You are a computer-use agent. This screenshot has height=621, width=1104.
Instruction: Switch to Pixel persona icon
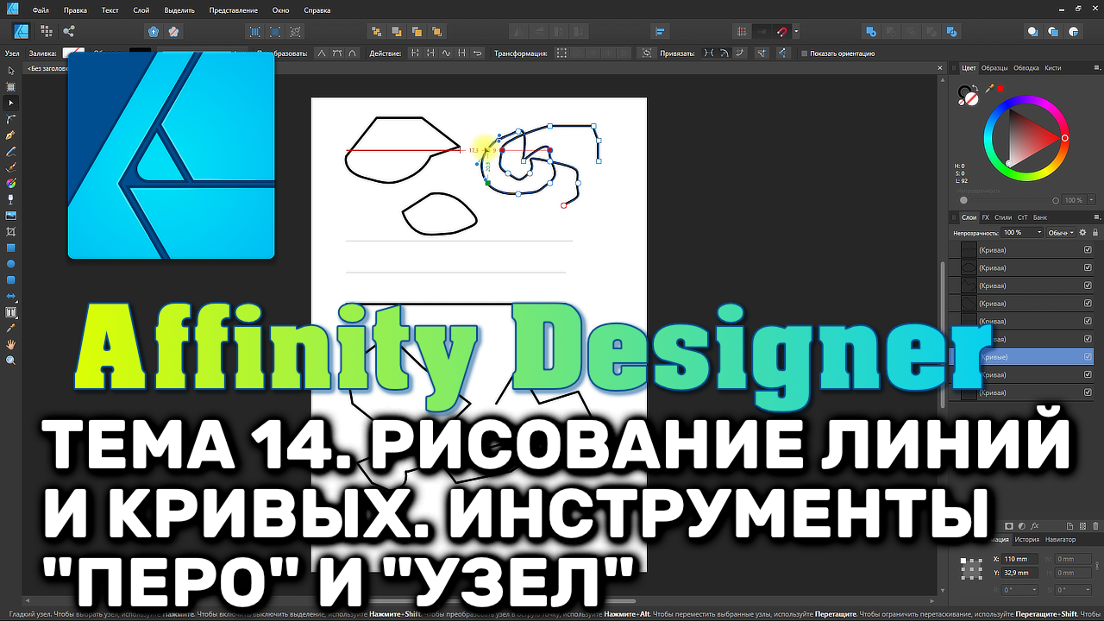[x=47, y=32]
